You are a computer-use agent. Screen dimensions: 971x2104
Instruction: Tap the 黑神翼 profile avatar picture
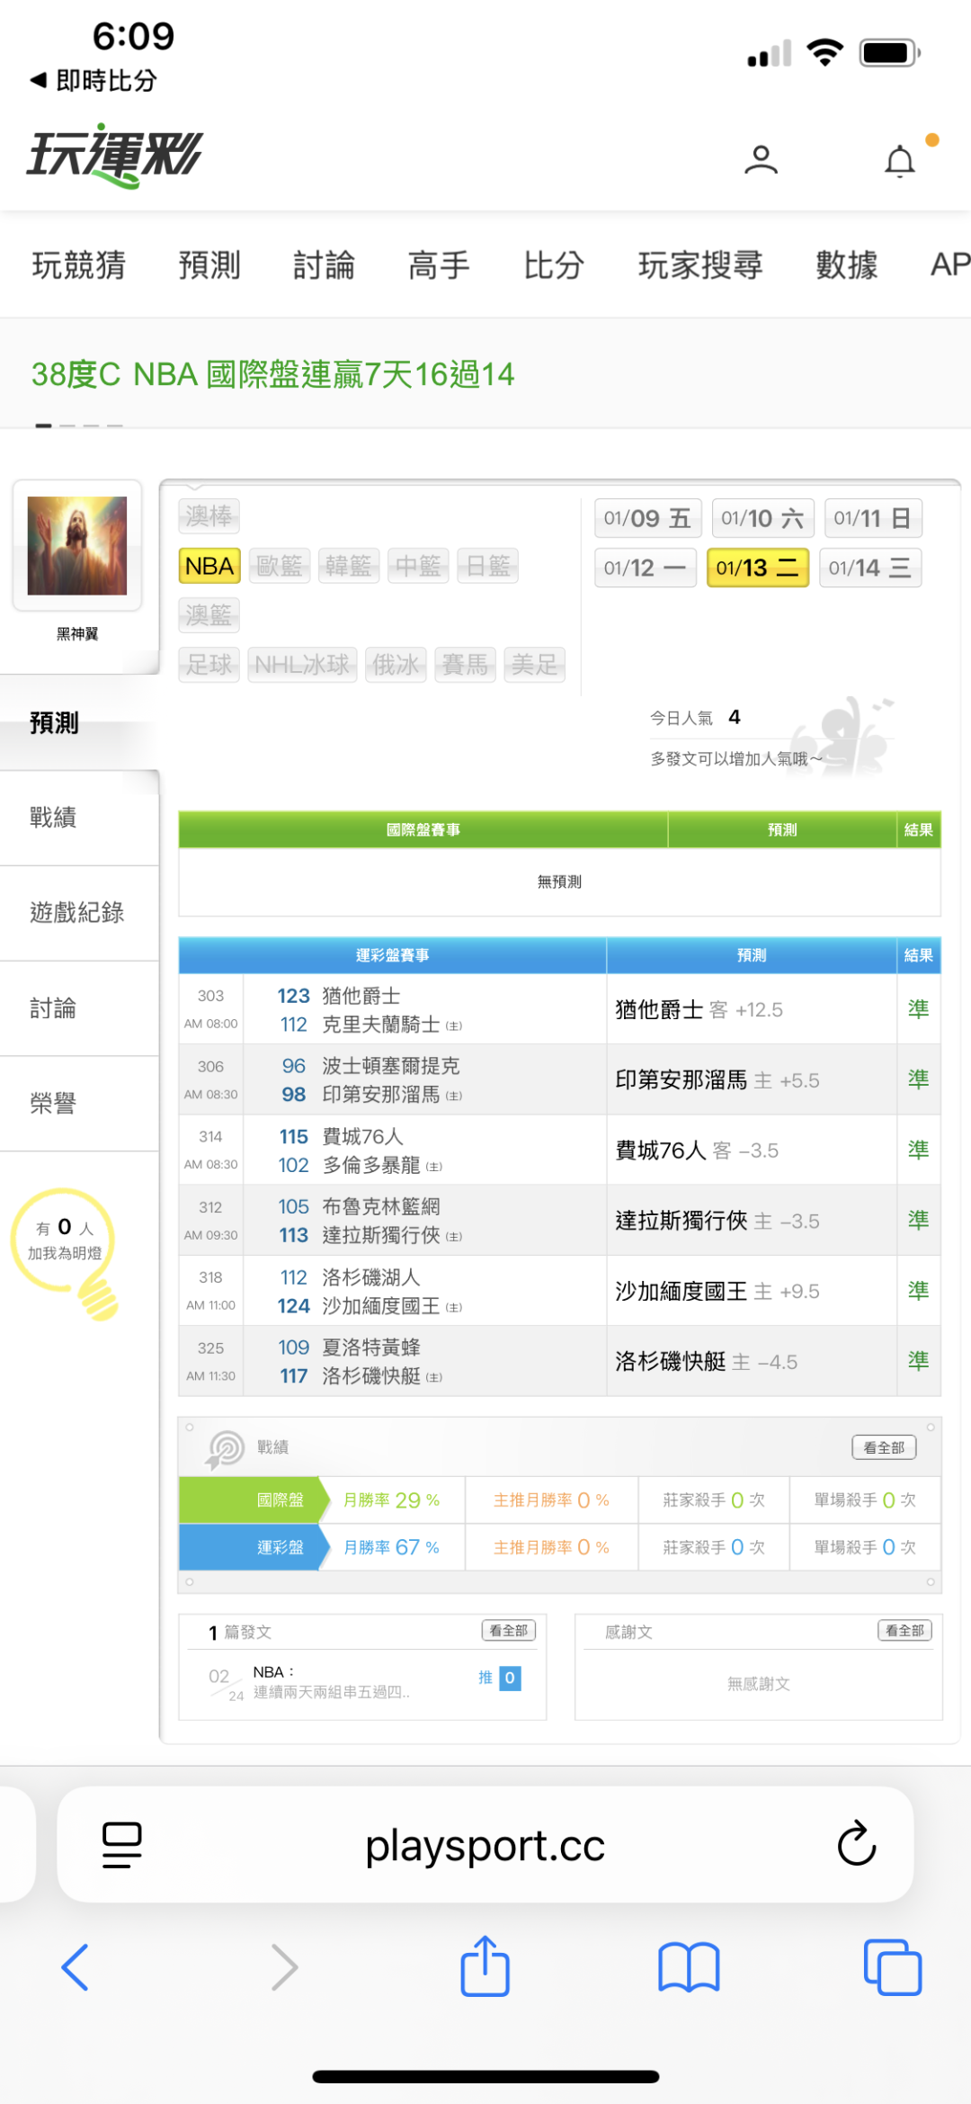pyautogui.click(x=77, y=546)
